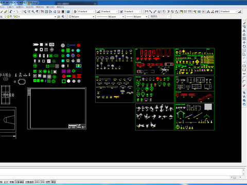Click the Match Properties brush icon
The image size is (247, 185).
pyautogui.click(x=6, y=11)
